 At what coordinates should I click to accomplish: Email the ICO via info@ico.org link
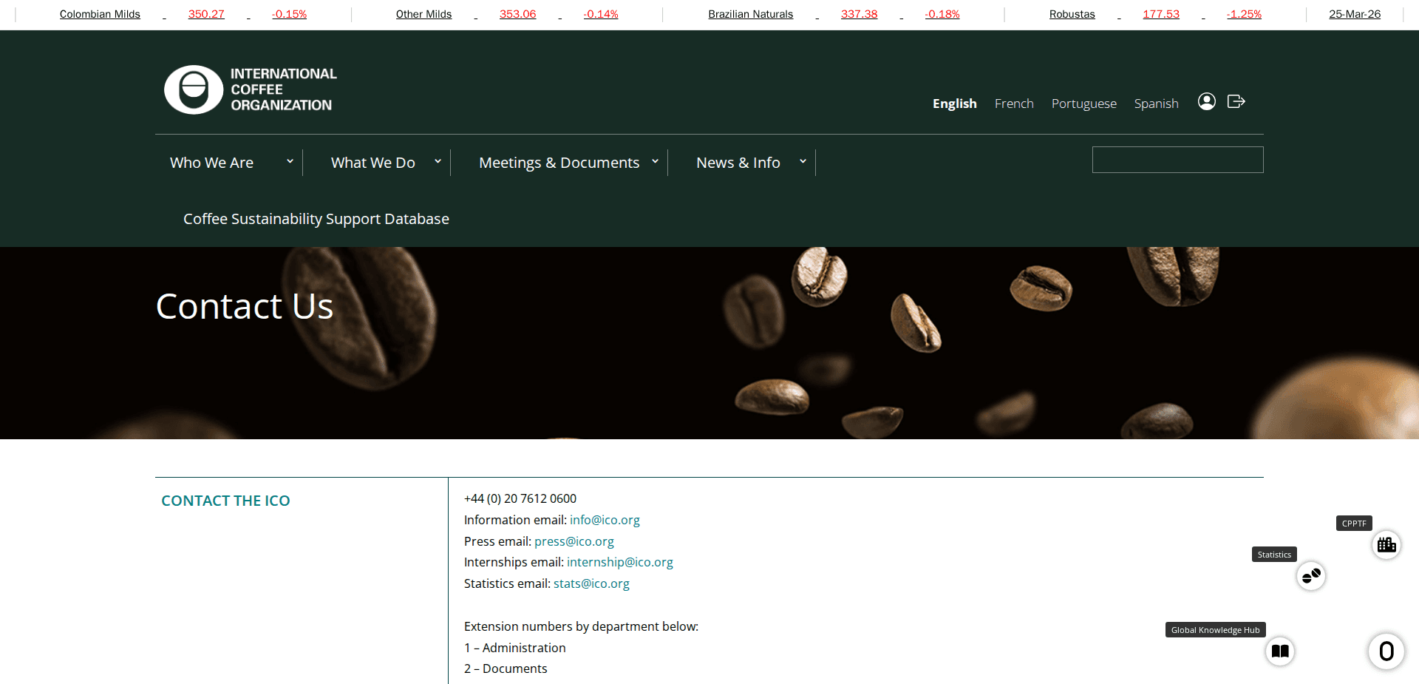(605, 520)
